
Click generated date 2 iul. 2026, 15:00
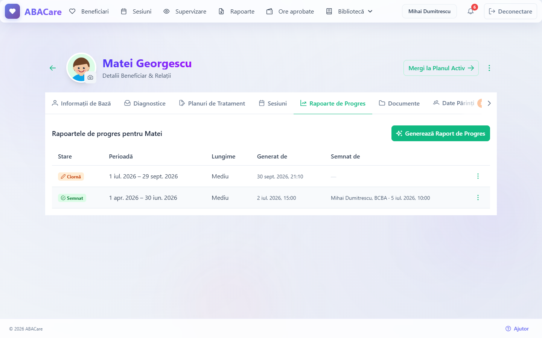[x=276, y=198]
